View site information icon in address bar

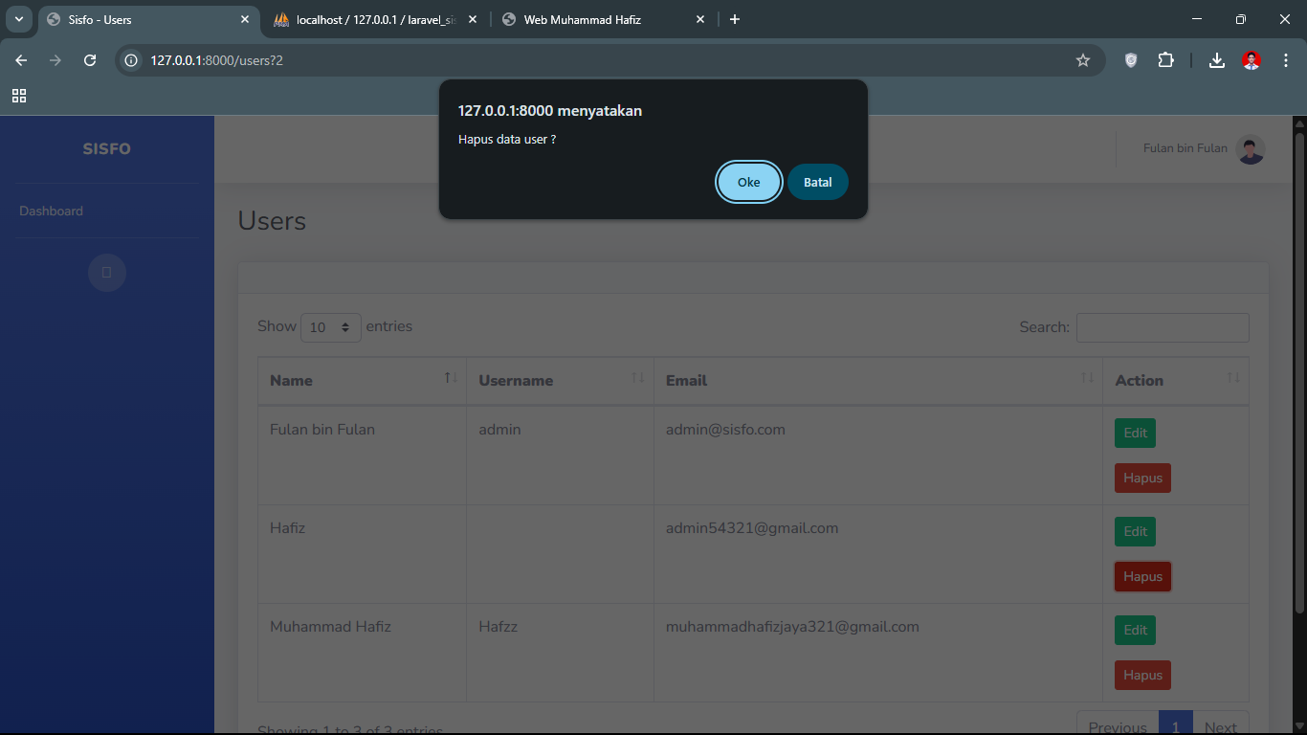(x=132, y=60)
